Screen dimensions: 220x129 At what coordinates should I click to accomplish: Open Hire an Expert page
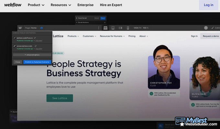(x=111, y=5)
